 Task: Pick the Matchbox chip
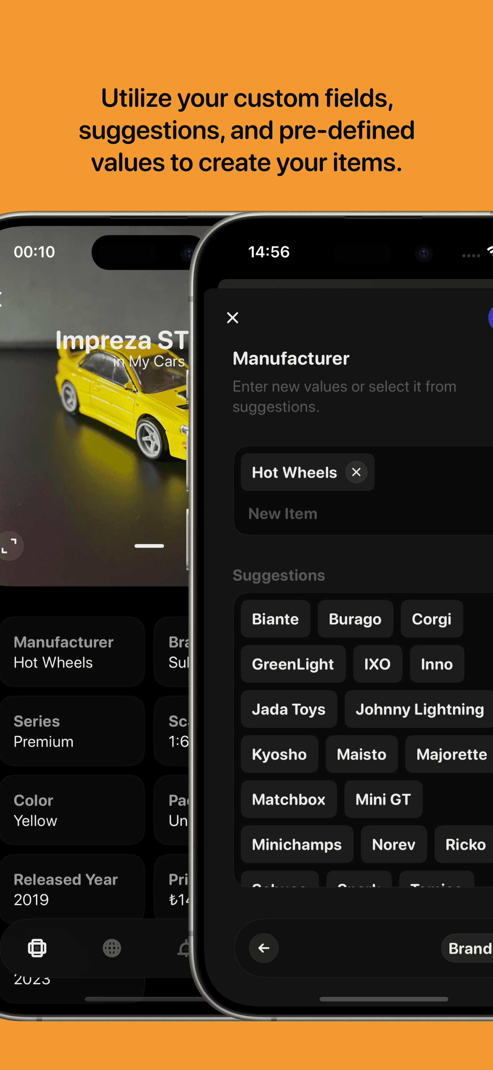pyautogui.click(x=289, y=799)
